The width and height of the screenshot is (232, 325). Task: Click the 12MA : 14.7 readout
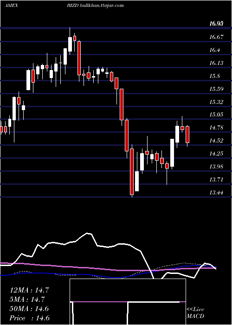(29, 290)
